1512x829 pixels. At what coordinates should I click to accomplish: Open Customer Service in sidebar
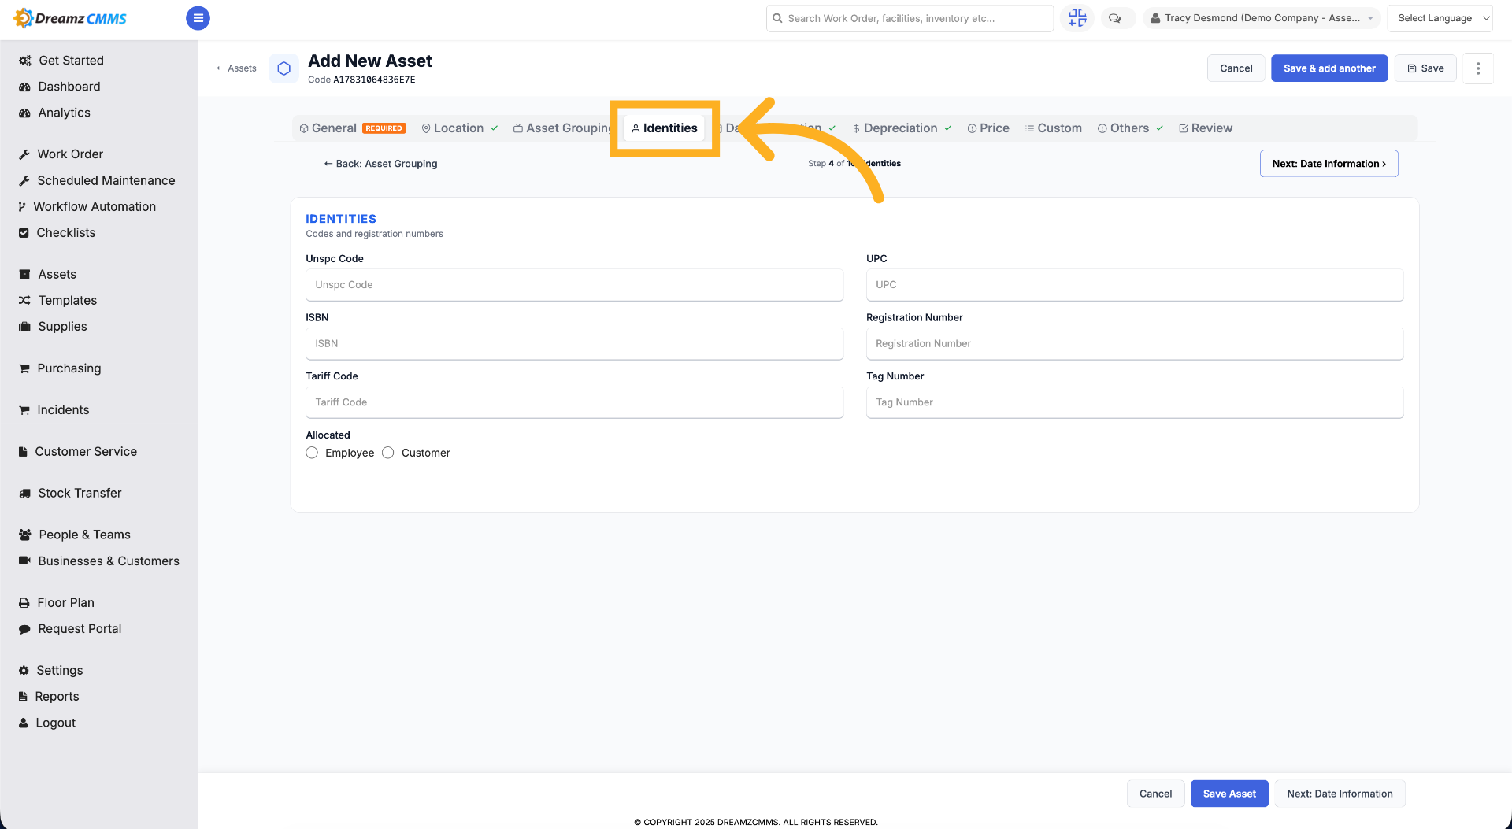pyautogui.click(x=77, y=452)
